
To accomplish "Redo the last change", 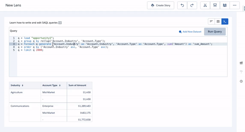I will point(192,5).
